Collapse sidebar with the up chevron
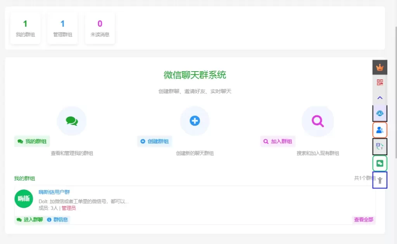The width and height of the screenshot is (397, 244). pos(380,98)
